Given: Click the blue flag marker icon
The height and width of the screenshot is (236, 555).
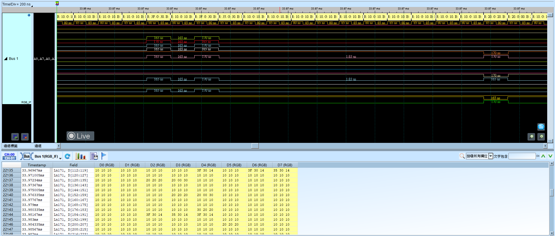Looking at the screenshot, I should [x=104, y=156].
